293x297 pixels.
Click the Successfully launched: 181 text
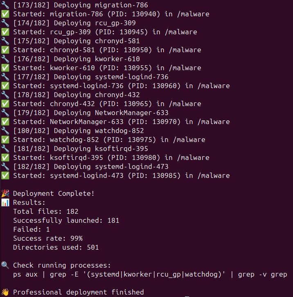(66, 220)
